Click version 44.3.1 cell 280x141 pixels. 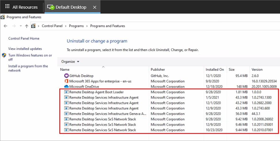[256, 114]
